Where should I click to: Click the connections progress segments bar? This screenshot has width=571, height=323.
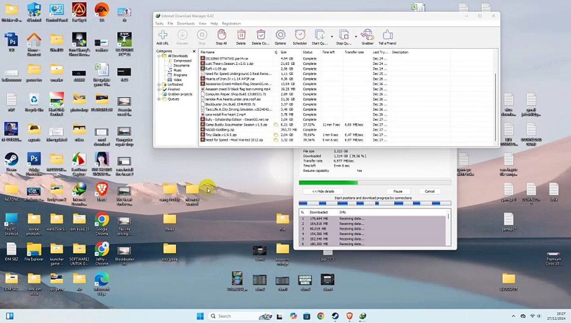(x=375, y=203)
